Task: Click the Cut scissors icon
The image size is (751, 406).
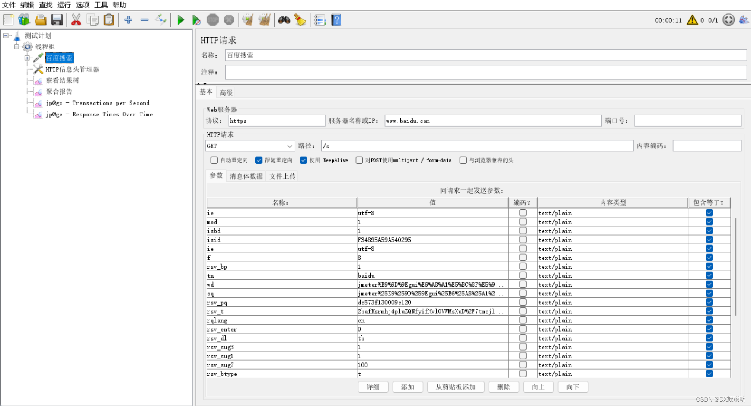Action: pyautogui.click(x=76, y=20)
